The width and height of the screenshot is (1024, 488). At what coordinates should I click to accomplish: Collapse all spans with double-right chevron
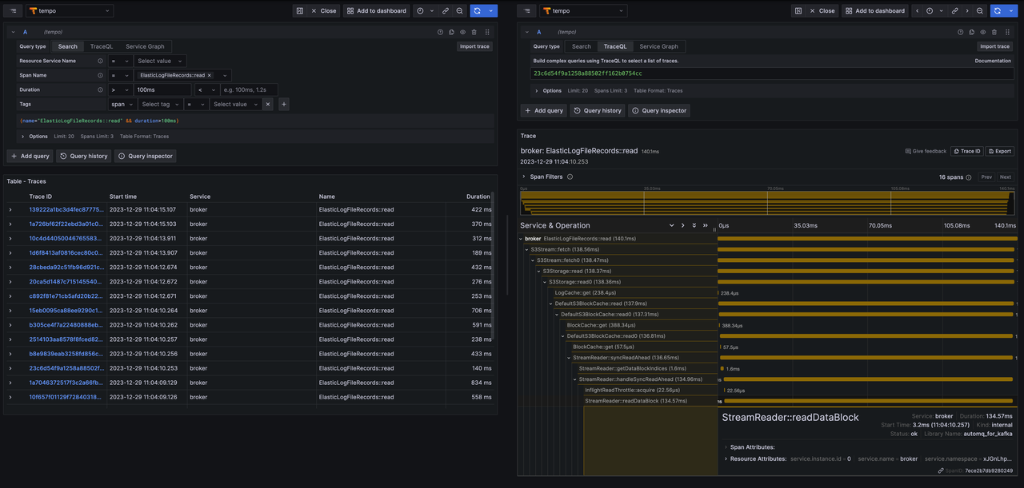click(x=705, y=226)
